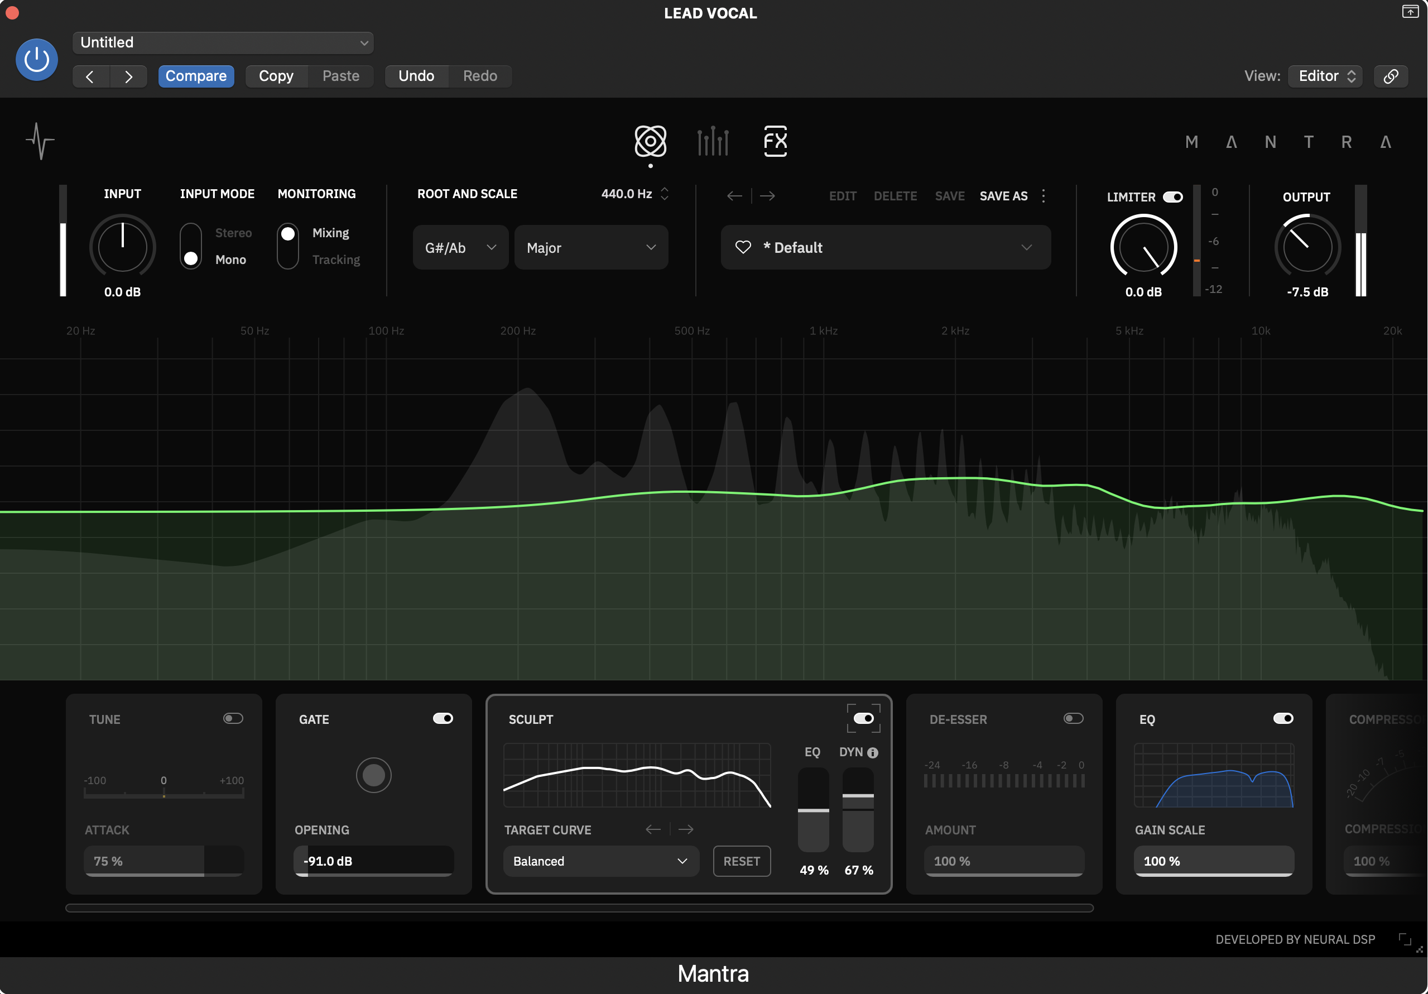Image resolution: width=1428 pixels, height=994 pixels.
Task: Click the Limiter threshold knob
Action: [x=1143, y=247]
